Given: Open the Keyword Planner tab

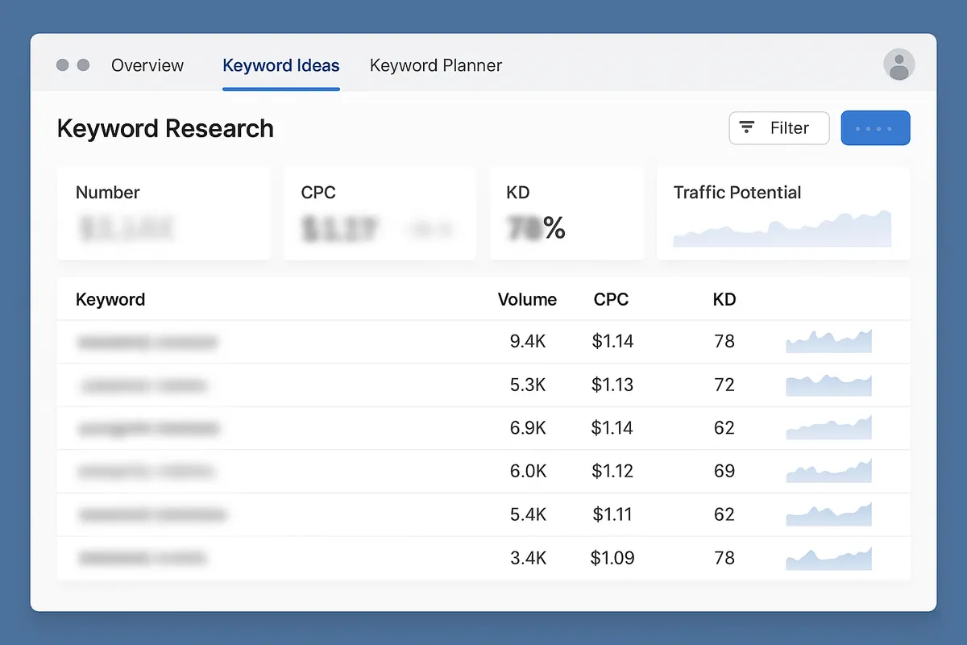Looking at the screenshot, I should click(x=436, y=65).
